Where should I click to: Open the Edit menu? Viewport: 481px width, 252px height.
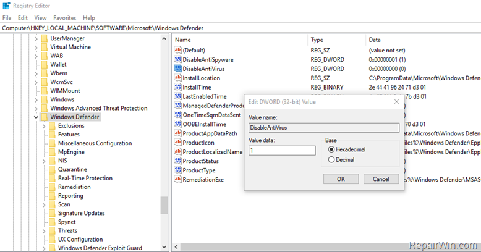tap(23, 18)
